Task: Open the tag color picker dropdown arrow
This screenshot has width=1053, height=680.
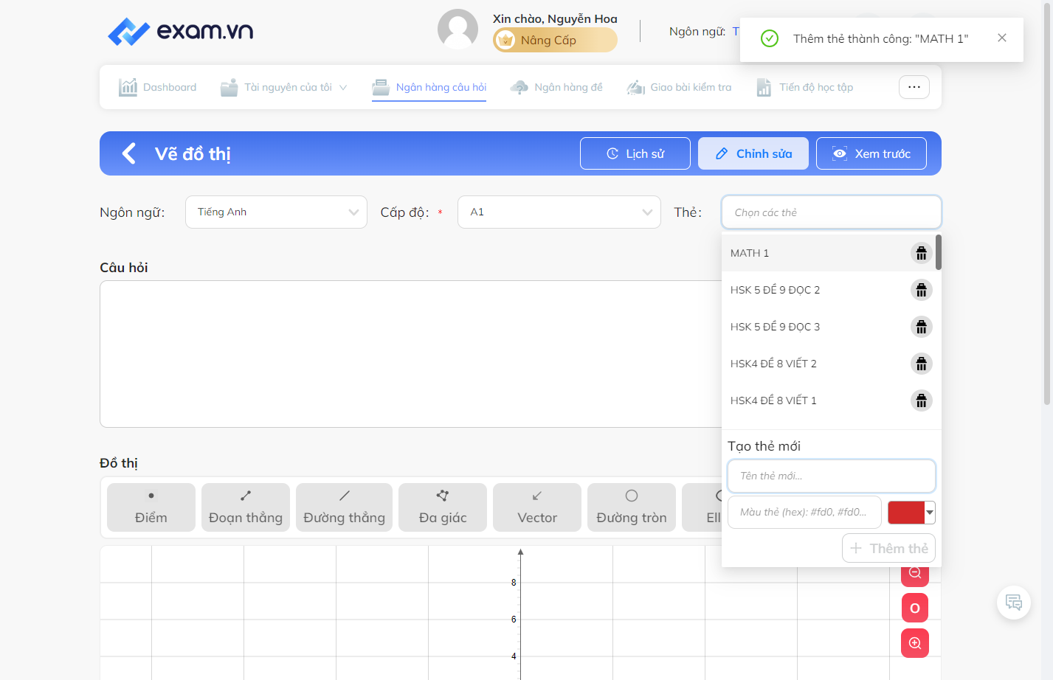Action: pos(931,512)
